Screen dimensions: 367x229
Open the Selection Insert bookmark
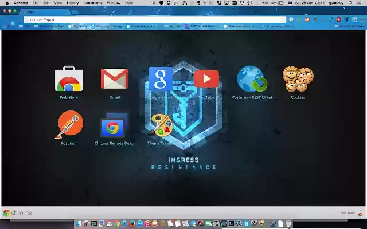tap(239, 26)
